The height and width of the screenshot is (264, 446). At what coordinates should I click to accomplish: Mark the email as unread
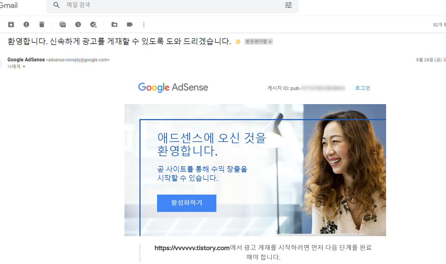pyautogui.click(x=63, y=24)
